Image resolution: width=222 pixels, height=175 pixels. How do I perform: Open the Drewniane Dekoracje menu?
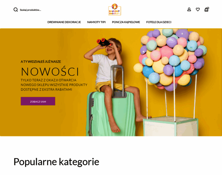point(64,22)
